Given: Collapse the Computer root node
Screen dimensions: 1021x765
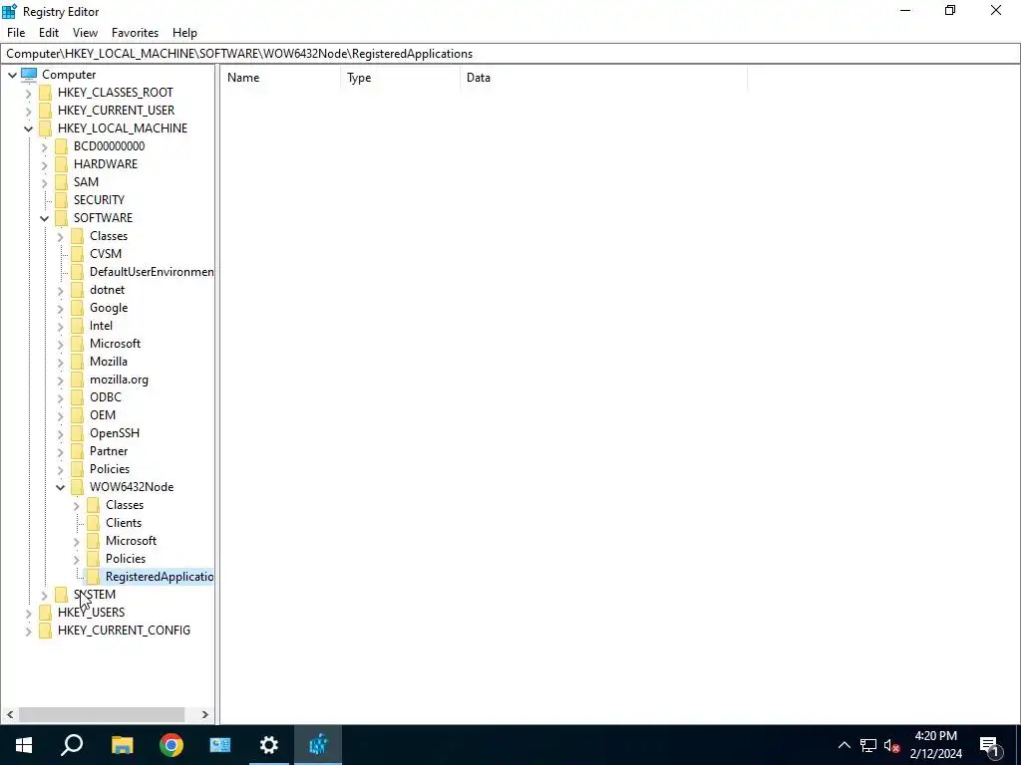Looking at the screenshot, I should [12, 75].
